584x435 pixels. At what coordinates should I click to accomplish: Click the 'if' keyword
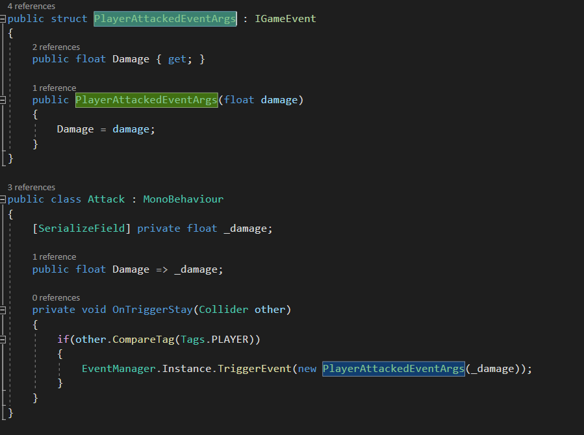pos(63,340)
